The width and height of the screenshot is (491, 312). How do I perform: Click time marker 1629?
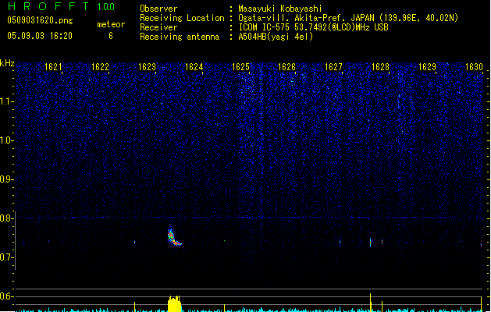pyautogui.click(x=427, y=67)
